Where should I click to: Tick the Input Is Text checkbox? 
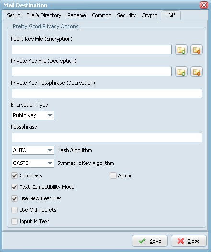click(14, 221)
